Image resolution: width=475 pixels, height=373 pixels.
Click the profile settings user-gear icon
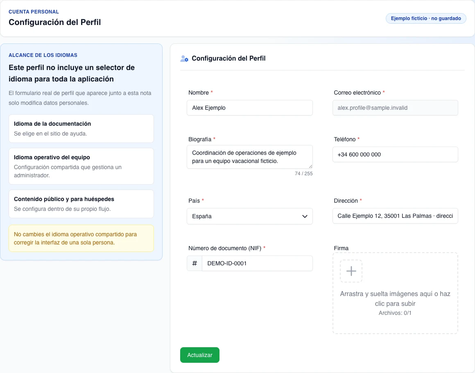click(184, 59)
